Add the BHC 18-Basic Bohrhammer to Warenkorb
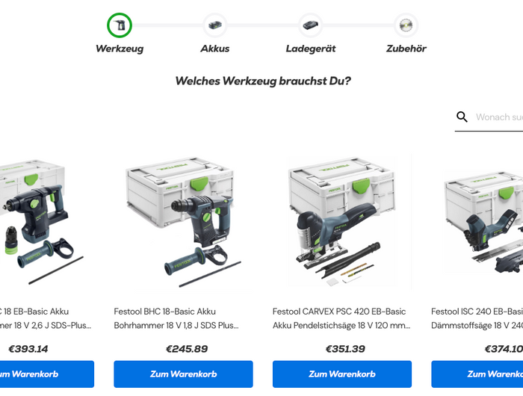Screen dimensions: 523x396 (183, 374)
